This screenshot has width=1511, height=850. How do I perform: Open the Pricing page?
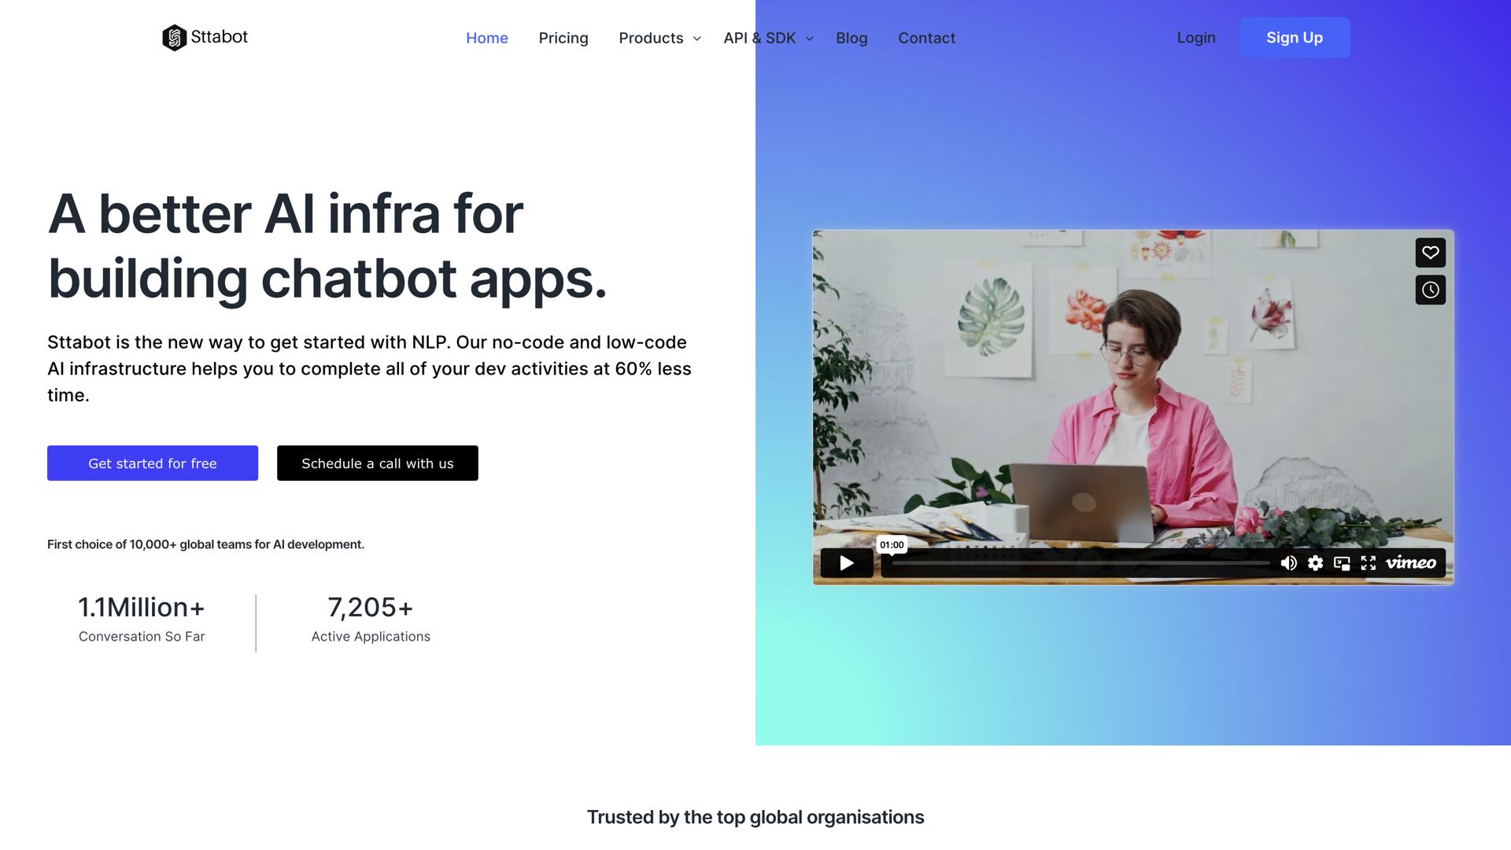[x=563, y=38]
